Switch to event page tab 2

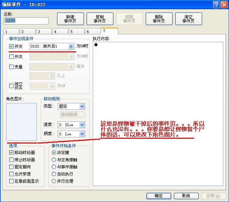click(x=28, y=31)
